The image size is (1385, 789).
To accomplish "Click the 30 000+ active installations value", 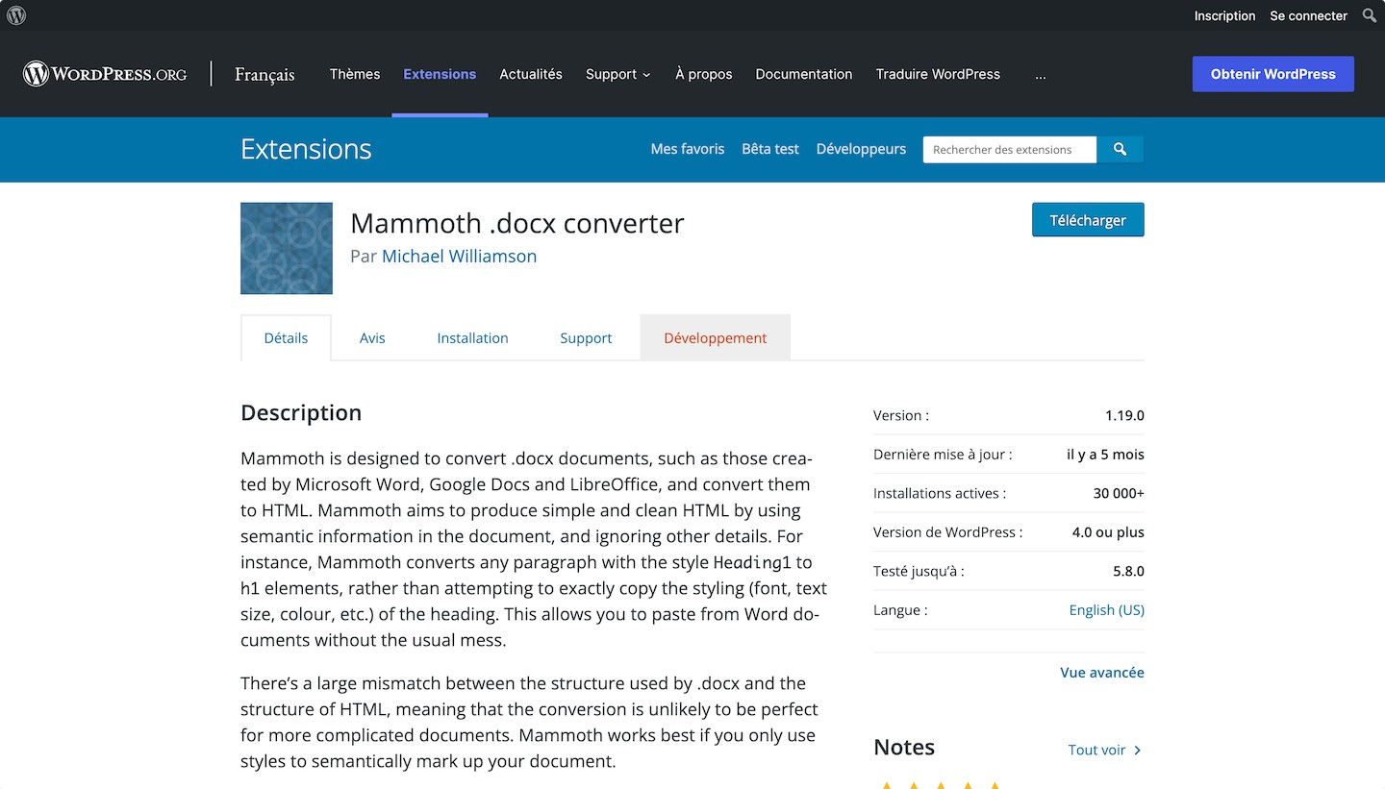I will pos(1119,494).
